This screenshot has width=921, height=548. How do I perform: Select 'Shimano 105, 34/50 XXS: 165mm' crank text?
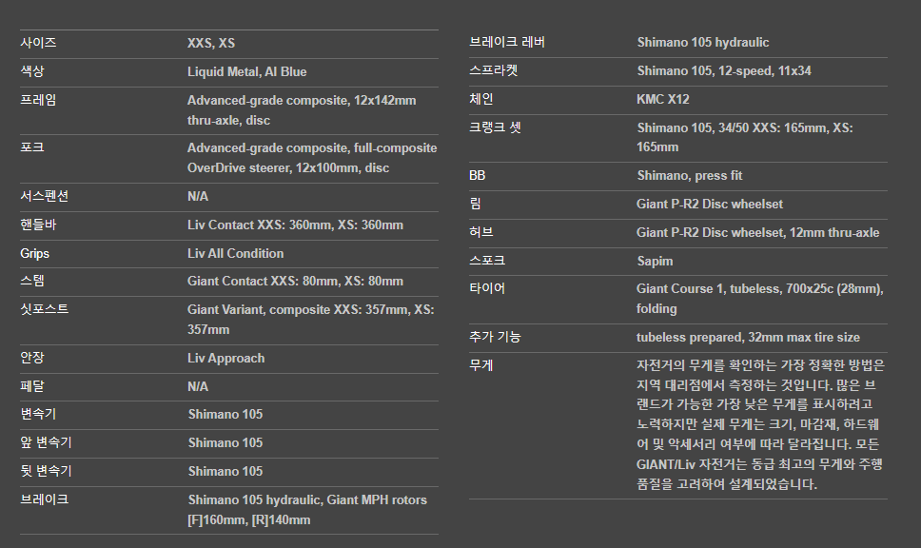[x=732, y=128]
